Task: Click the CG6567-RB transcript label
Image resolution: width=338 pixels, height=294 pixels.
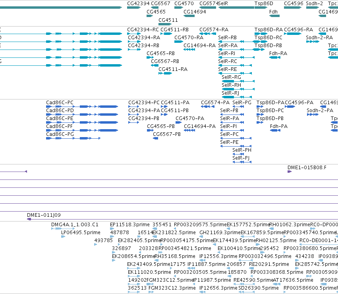Action: pos(165,61)
